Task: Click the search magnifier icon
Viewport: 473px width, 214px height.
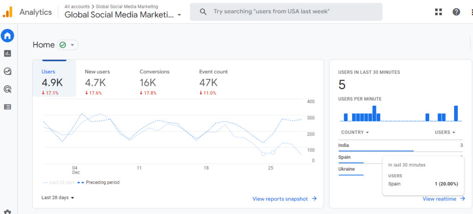Action: (203, 12)
